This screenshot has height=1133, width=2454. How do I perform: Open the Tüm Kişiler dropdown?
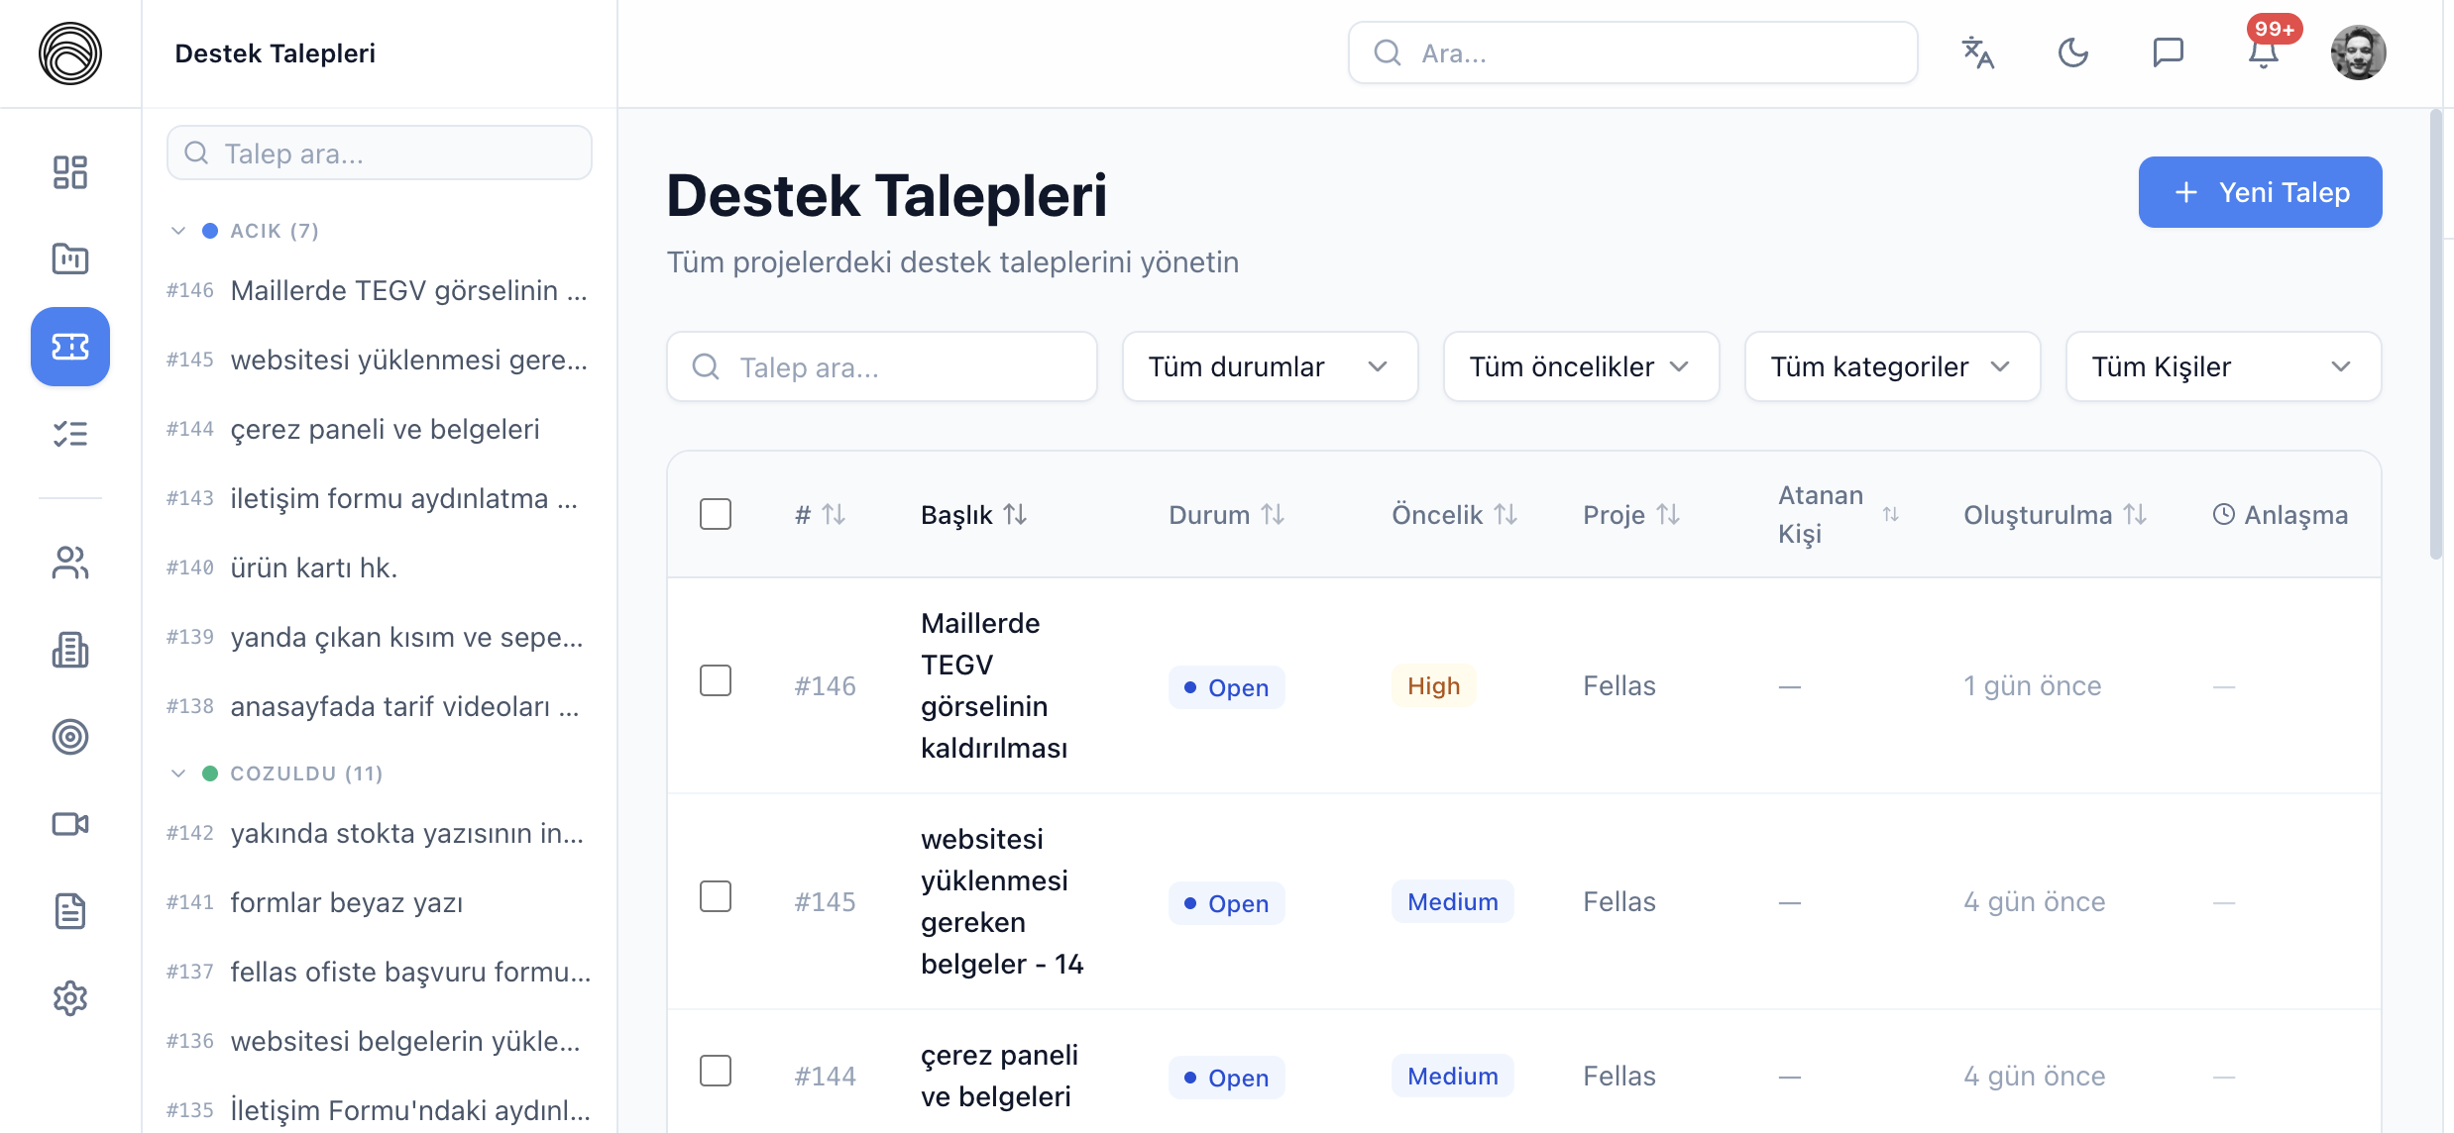click(2223, 366)
